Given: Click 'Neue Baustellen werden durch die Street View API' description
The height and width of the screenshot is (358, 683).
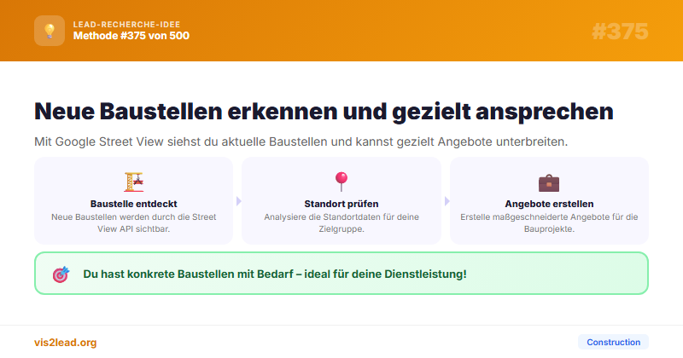Looking at the screenshot, I should pyautogui.click(x=134, y=222).
